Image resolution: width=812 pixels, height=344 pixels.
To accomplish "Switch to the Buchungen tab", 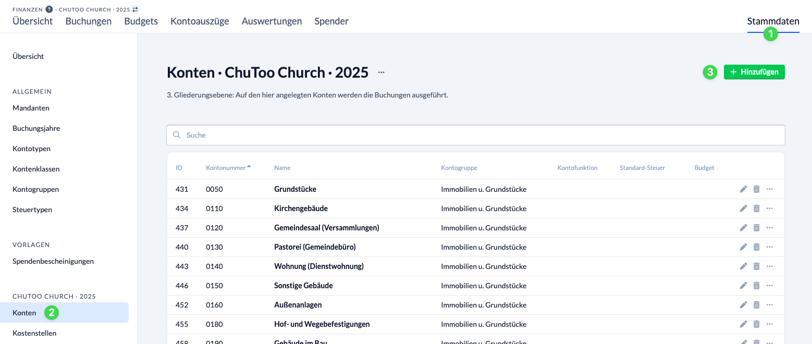I will pos(89,21).
